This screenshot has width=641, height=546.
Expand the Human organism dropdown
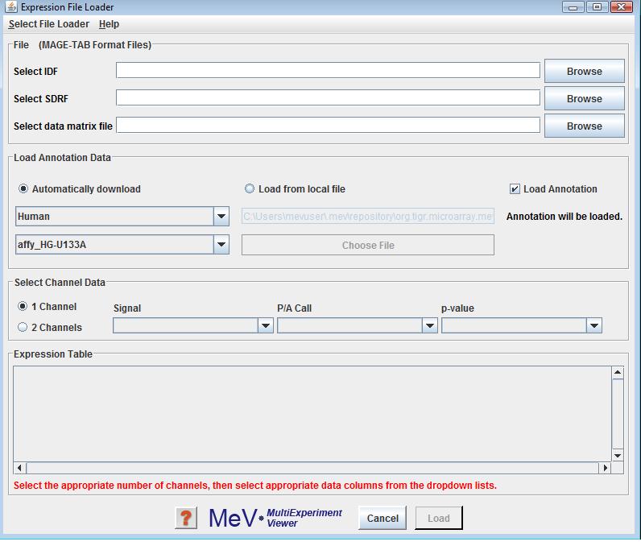[221, 217]
